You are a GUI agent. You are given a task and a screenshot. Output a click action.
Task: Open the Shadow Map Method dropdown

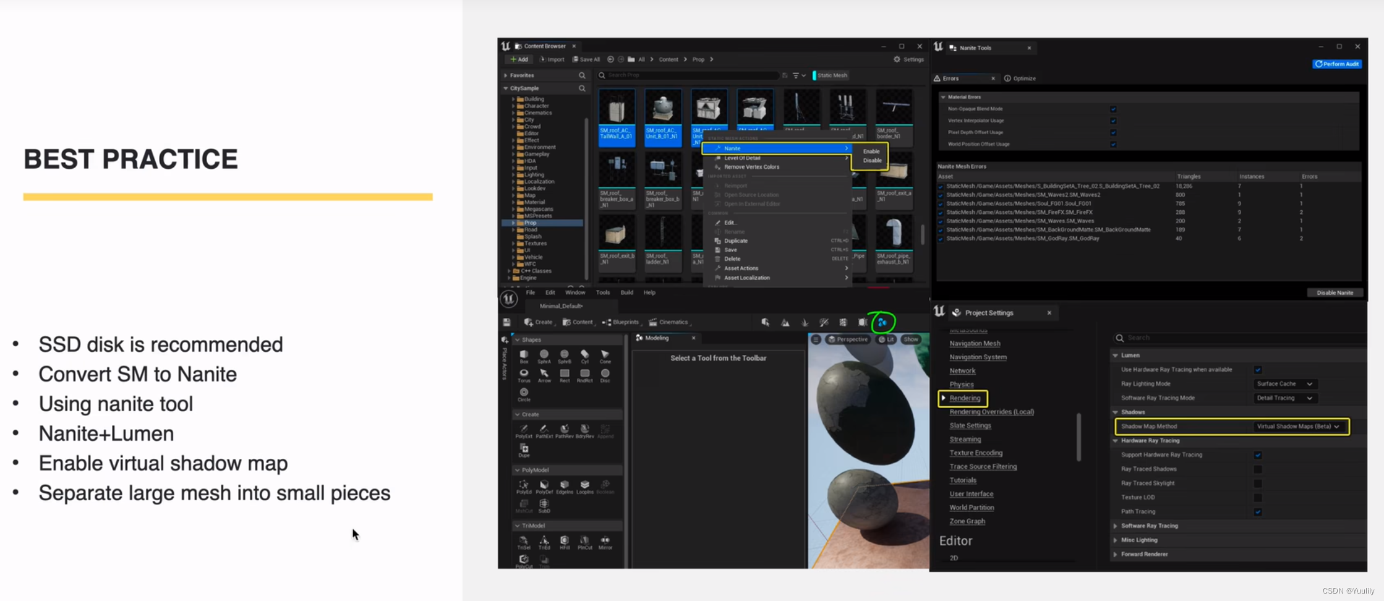[1299, 427]
